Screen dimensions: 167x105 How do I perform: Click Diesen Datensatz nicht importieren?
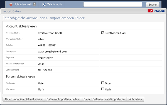pos(104,99)
